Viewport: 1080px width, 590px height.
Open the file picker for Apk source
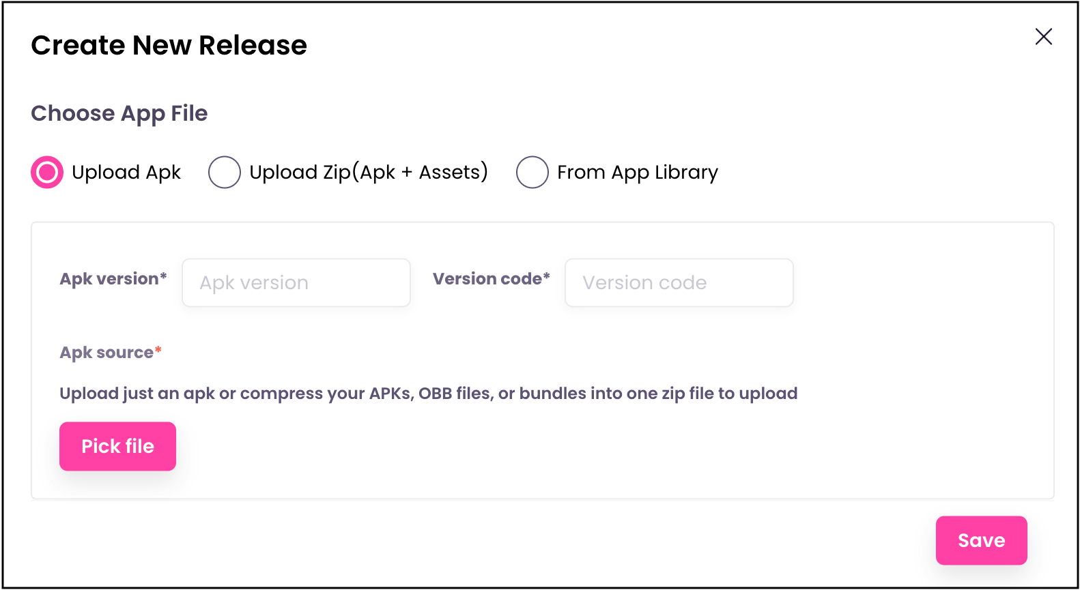[x=117, y=446]
